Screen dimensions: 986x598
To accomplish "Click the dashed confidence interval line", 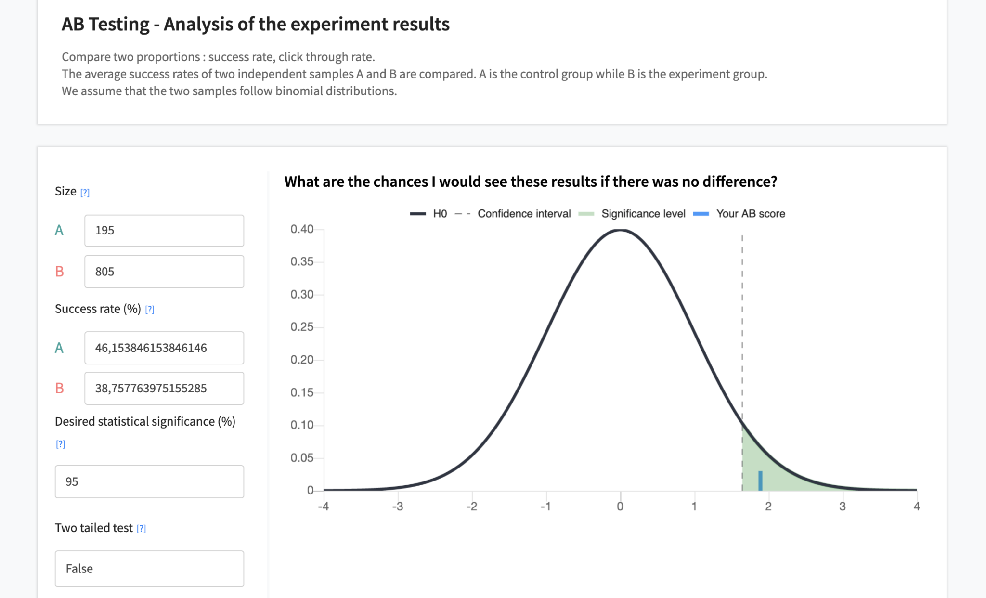I will click(743, 337).
